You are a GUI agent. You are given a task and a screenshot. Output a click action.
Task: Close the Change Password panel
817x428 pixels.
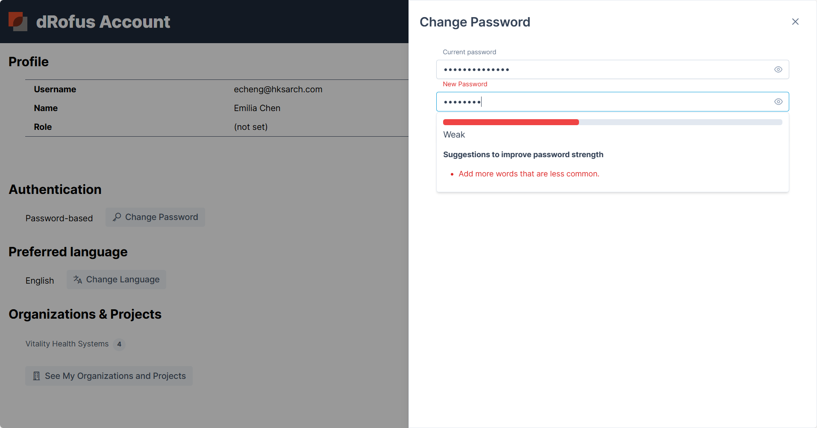[795, 22]
